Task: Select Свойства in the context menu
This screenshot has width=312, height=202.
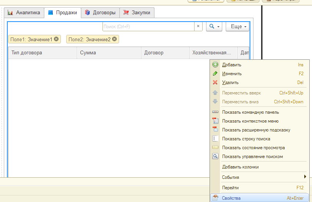Action: pyautogui.click(x=231, y=198)
